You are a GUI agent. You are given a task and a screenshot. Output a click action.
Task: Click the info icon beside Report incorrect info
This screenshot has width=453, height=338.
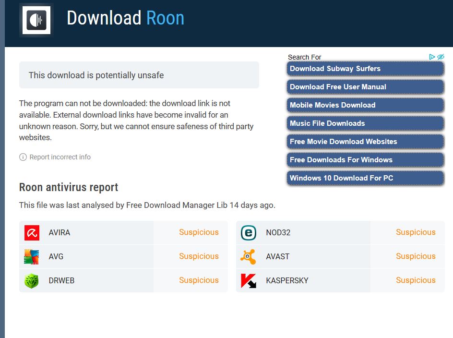(x=23, y=157)
